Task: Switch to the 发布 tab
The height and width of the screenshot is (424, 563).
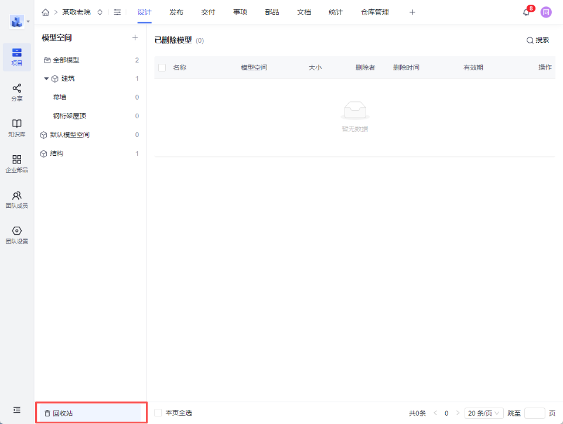Action: (x=176, y=12)
